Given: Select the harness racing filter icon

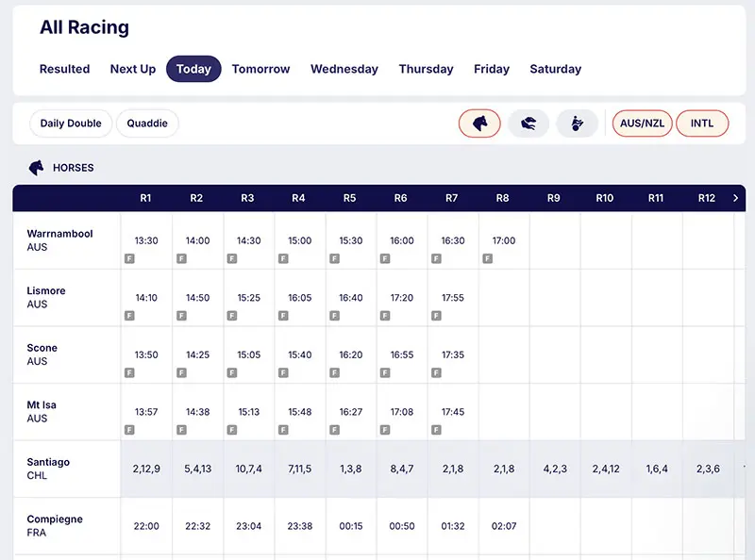Looking at the screenshot, I should 577,124.
